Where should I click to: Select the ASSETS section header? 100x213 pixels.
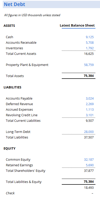coord(9,26)
